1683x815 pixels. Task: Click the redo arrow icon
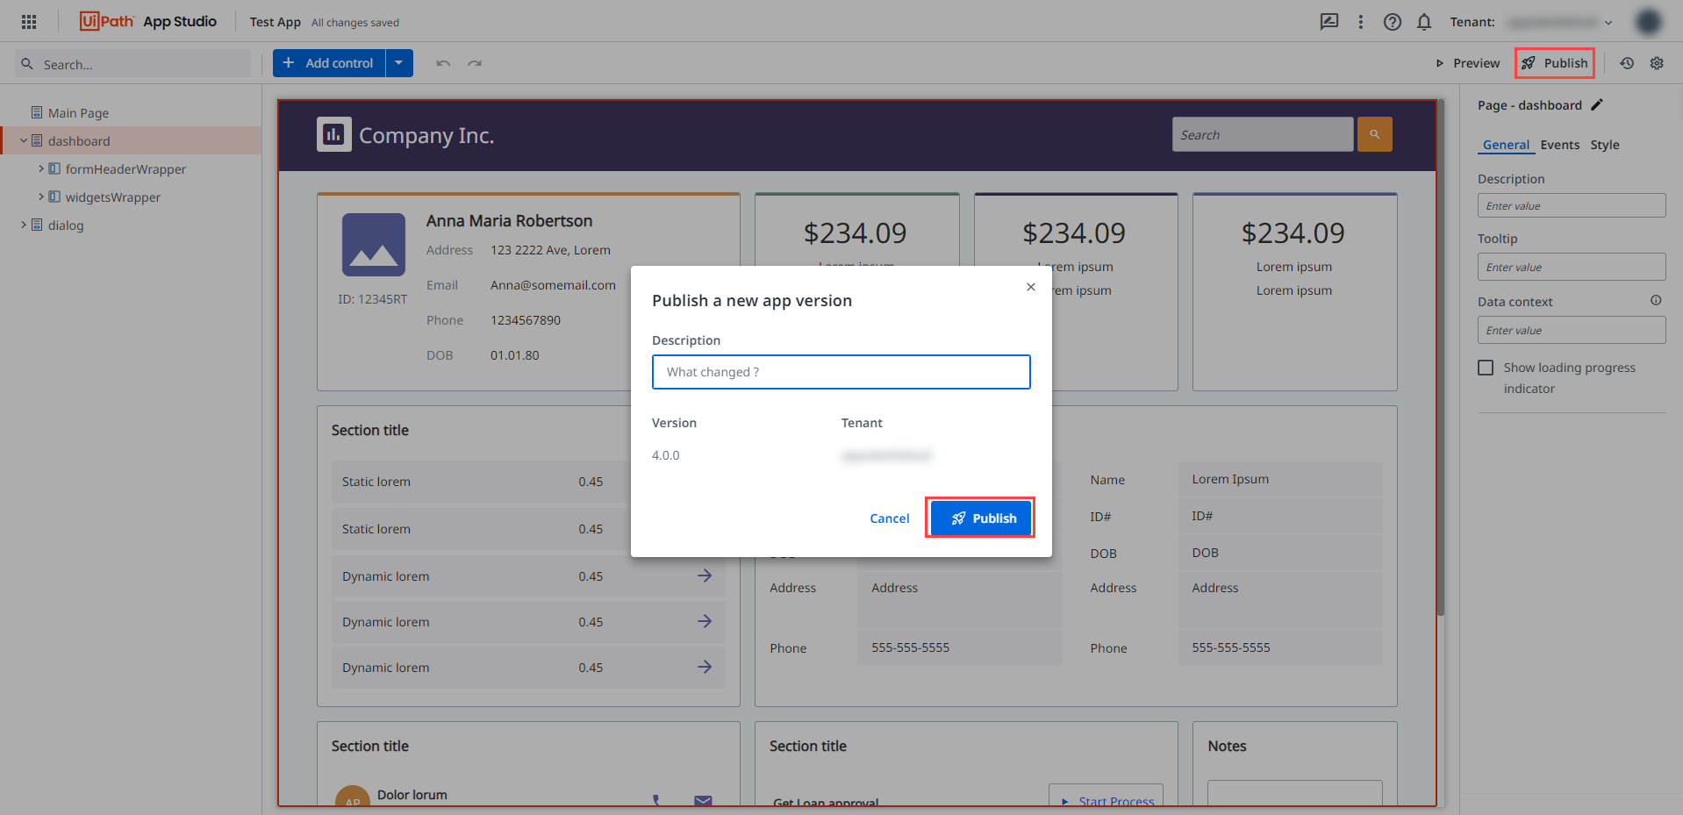click(x=475, y=62)
